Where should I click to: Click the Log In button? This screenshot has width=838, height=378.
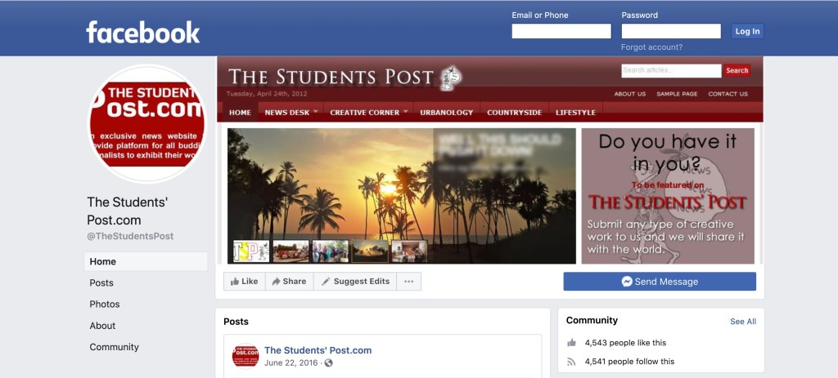747,32
